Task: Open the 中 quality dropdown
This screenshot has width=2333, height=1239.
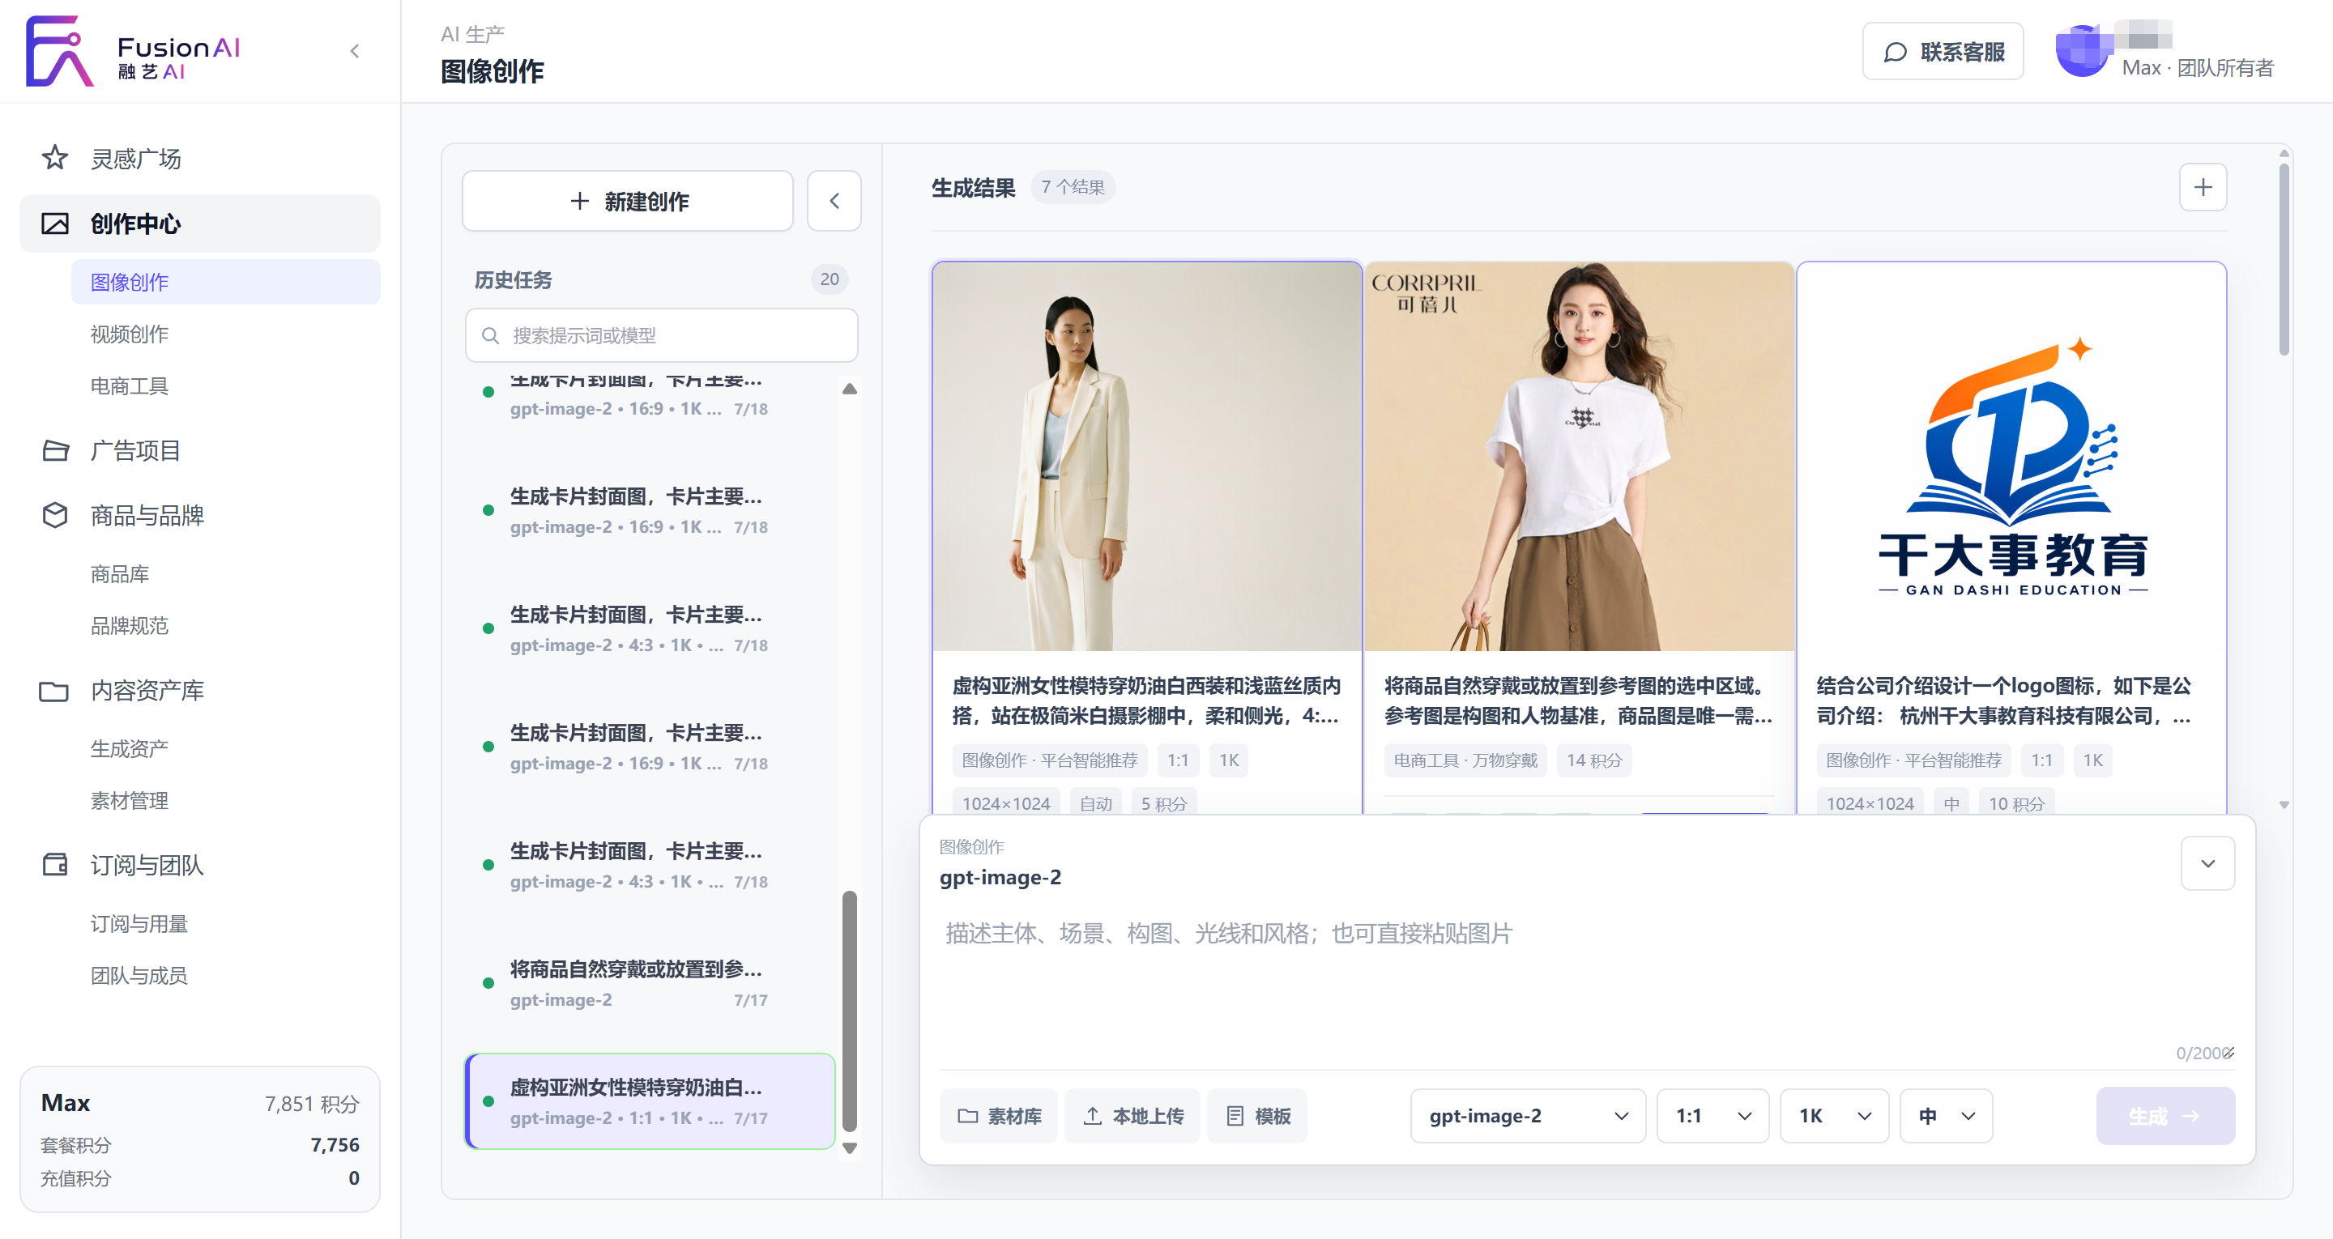Action: (x=1947, y=1116)
